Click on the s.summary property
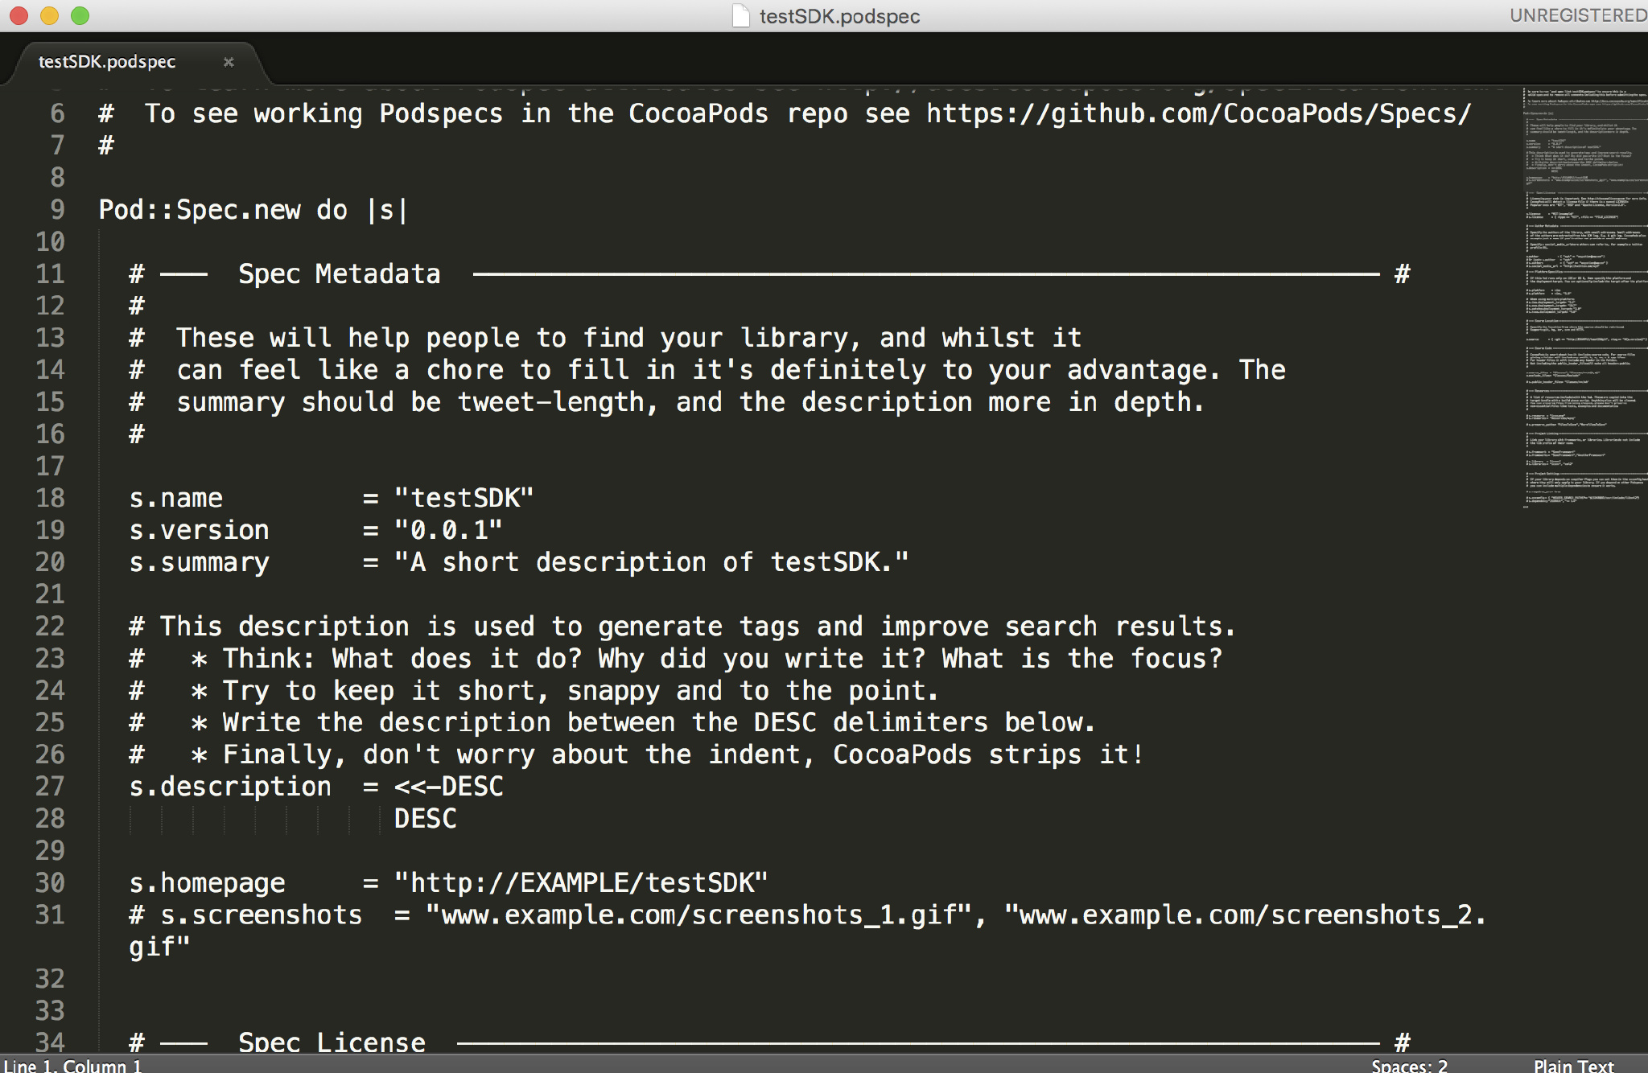1648x1073 pixels. coord(200,562)
